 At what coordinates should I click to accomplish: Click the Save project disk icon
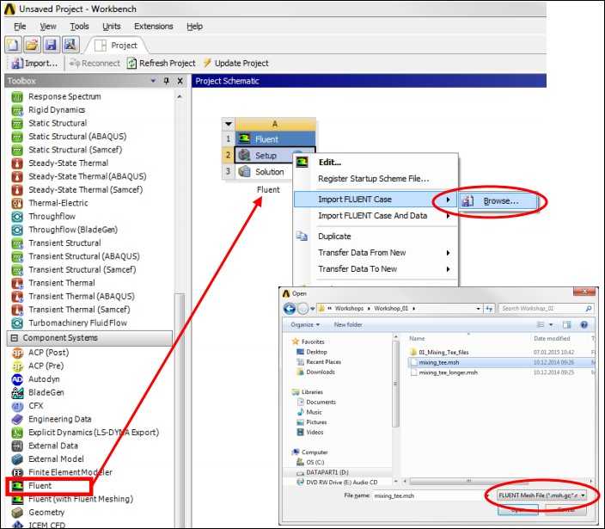51,45
